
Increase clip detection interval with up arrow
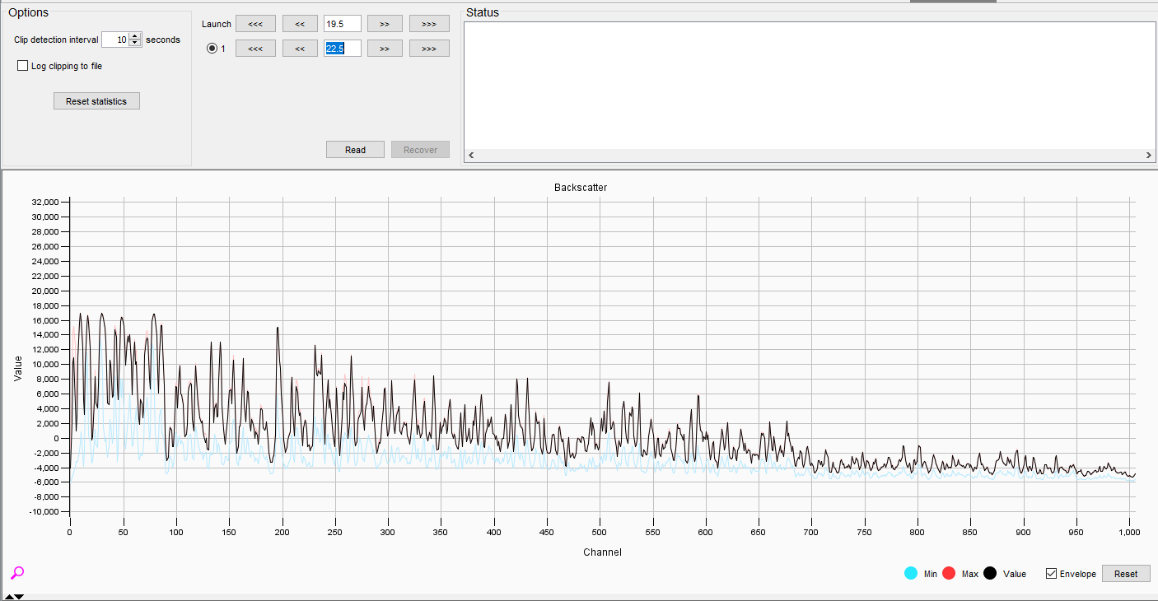point(135,36)
